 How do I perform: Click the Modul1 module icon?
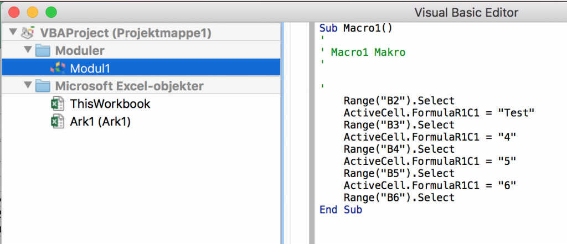pyautogui.click(x=58, y=68)
